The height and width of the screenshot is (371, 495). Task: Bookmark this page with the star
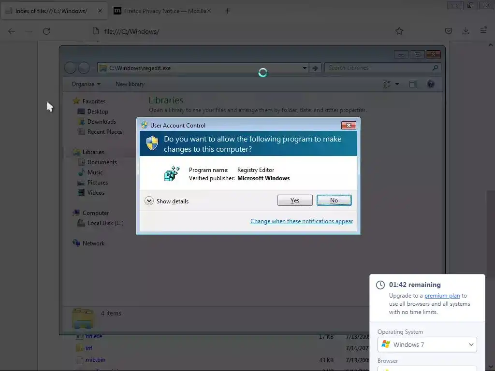pyautogui.click(x=399, y=31)
